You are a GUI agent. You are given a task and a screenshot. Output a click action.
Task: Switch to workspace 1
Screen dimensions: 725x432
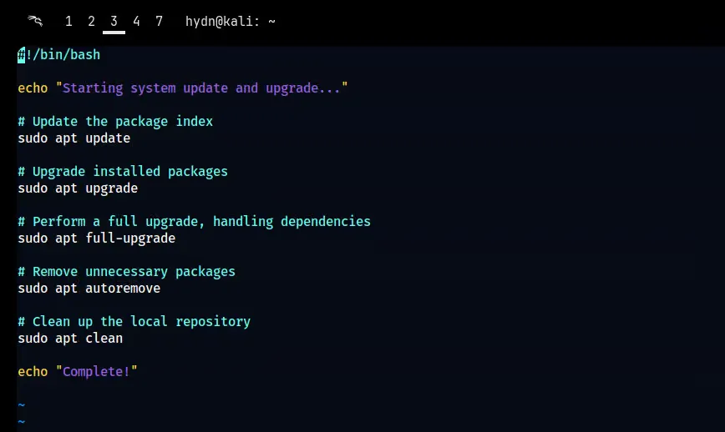(x=68, y=21)
